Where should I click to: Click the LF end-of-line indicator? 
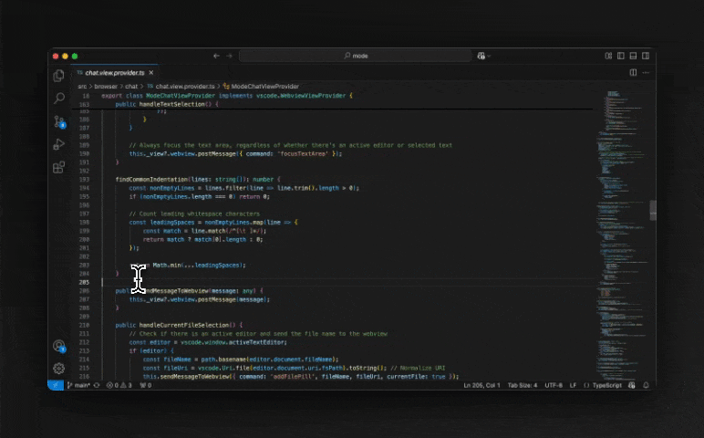point(573,385)
